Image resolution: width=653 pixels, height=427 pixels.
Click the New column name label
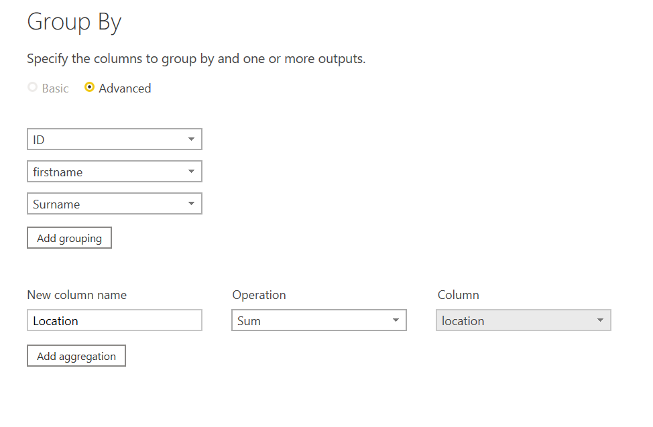click(77, 295)
